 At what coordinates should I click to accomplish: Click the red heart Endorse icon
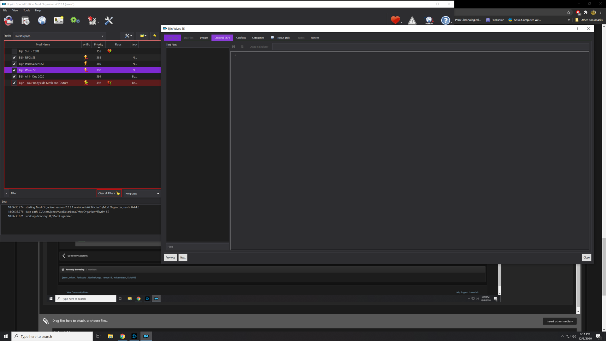[x=396, y=21]
